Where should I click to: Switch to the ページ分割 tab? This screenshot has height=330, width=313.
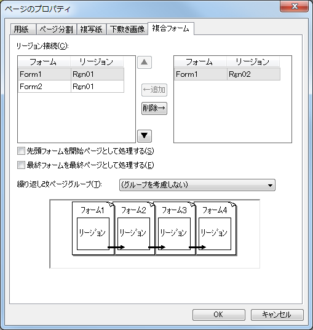tap(56, 29)
